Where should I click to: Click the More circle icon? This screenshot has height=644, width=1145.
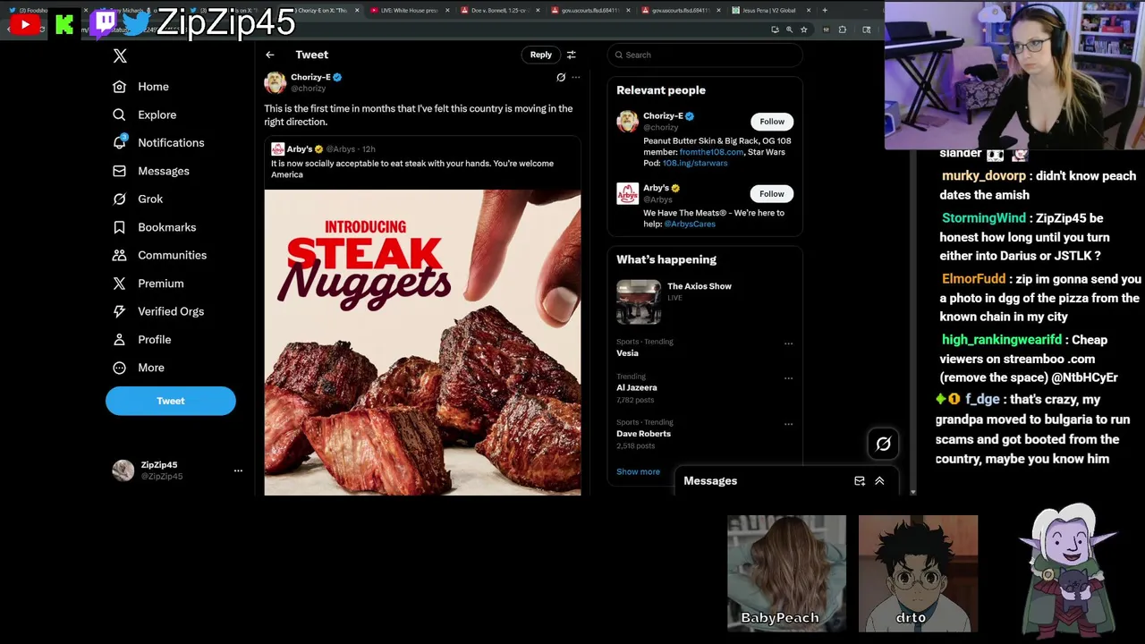tap(119, 368)
